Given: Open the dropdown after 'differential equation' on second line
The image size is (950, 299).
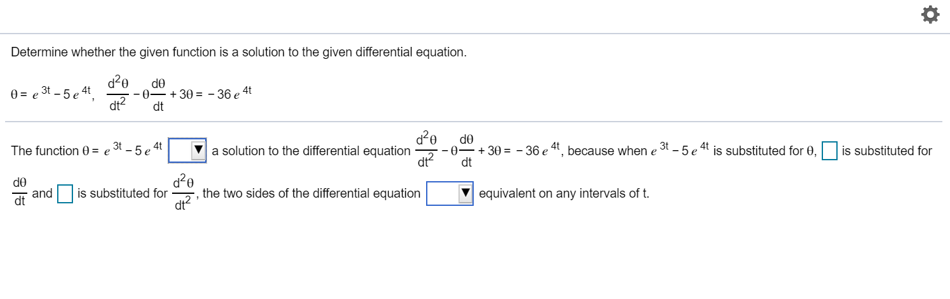Looking at the screenshot, I should pos(450,193).
